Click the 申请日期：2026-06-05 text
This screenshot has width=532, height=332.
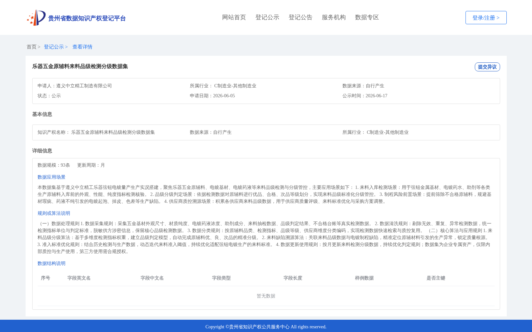point(212,96)
